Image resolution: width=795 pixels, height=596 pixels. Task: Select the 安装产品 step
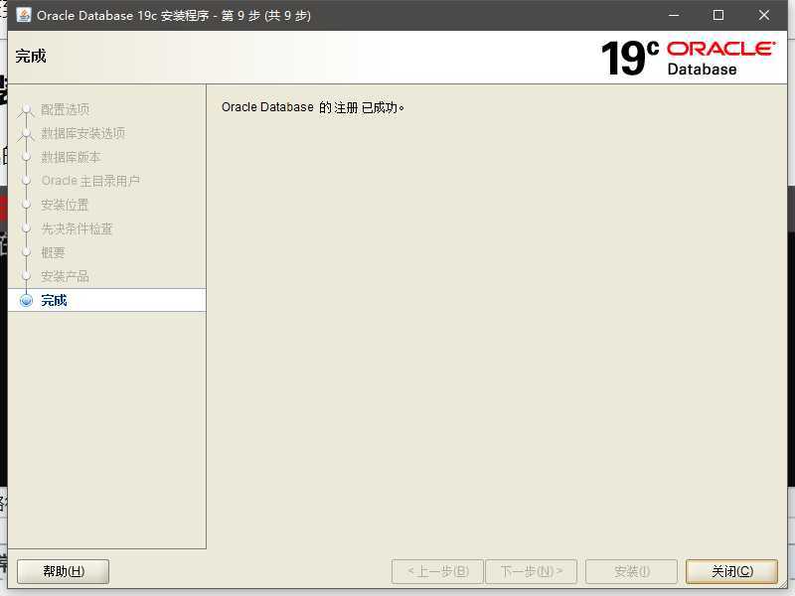pyautogui.click(x=65, y=276)
